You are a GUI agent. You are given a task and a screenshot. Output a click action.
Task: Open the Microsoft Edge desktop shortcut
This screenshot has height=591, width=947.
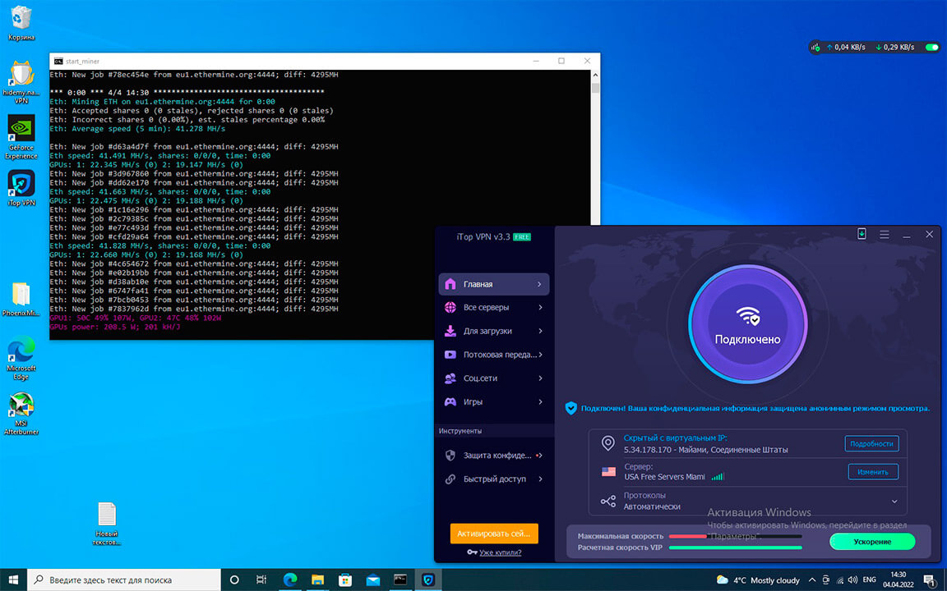click(x=21, y=358)
